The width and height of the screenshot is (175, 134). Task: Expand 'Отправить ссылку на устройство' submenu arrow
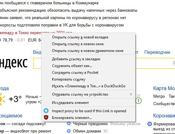coord(131,94)
